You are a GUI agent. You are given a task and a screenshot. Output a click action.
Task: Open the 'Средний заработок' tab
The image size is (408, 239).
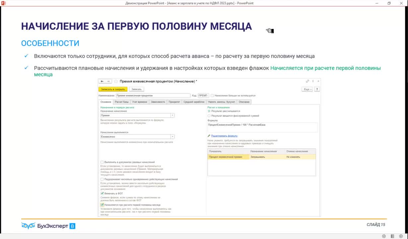tap(194, 102)
